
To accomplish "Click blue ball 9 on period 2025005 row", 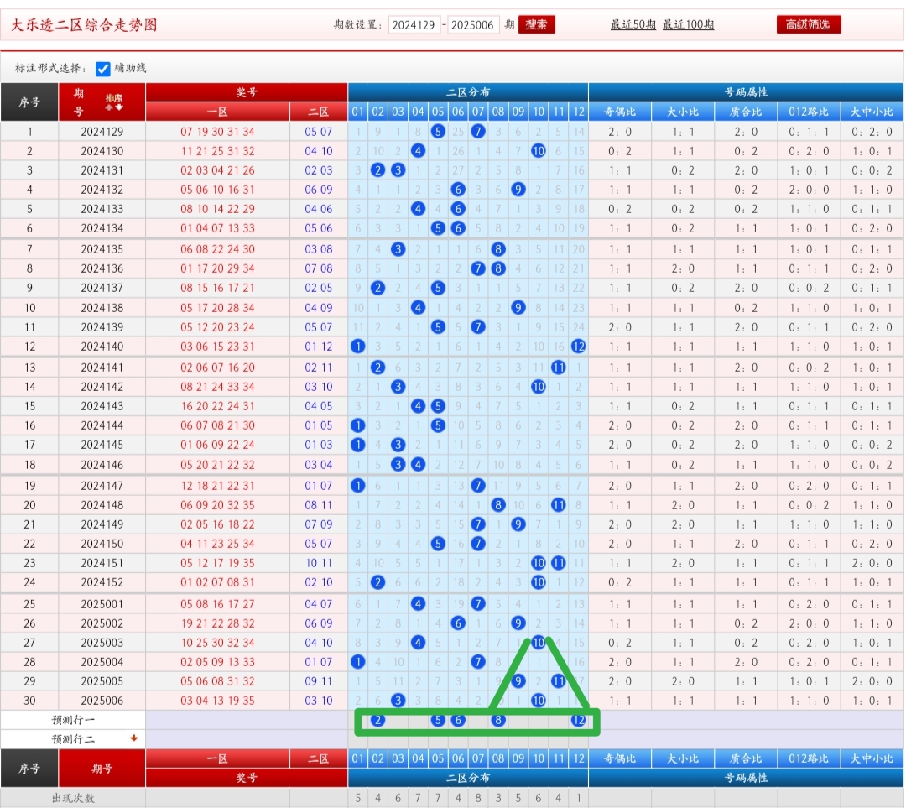I will 518,681.
